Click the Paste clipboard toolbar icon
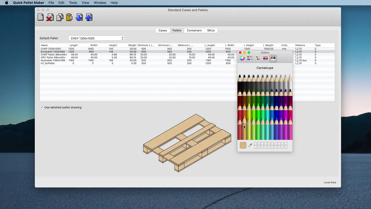This screenshot has width=371, height=209. tap(69, 17)
